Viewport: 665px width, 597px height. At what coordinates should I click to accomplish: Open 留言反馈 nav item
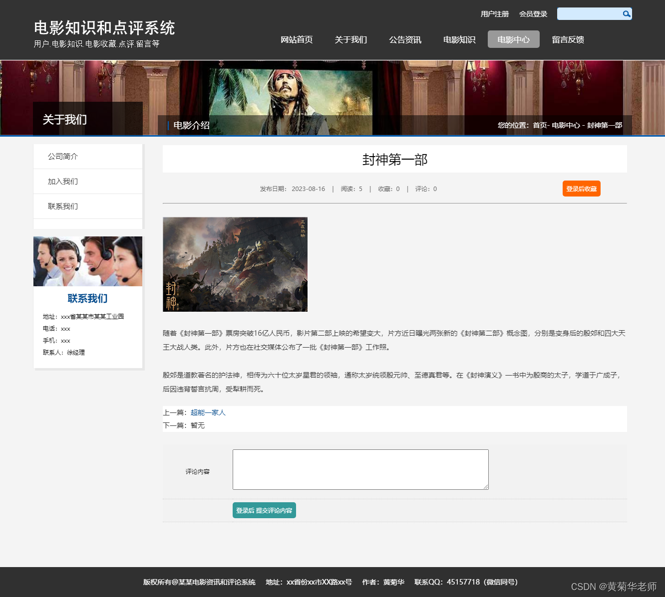[568, 39]
